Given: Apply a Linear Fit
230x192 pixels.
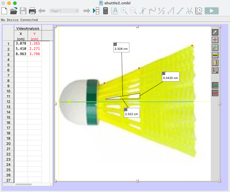Looking at the screenshot, I should click(180, 11).
